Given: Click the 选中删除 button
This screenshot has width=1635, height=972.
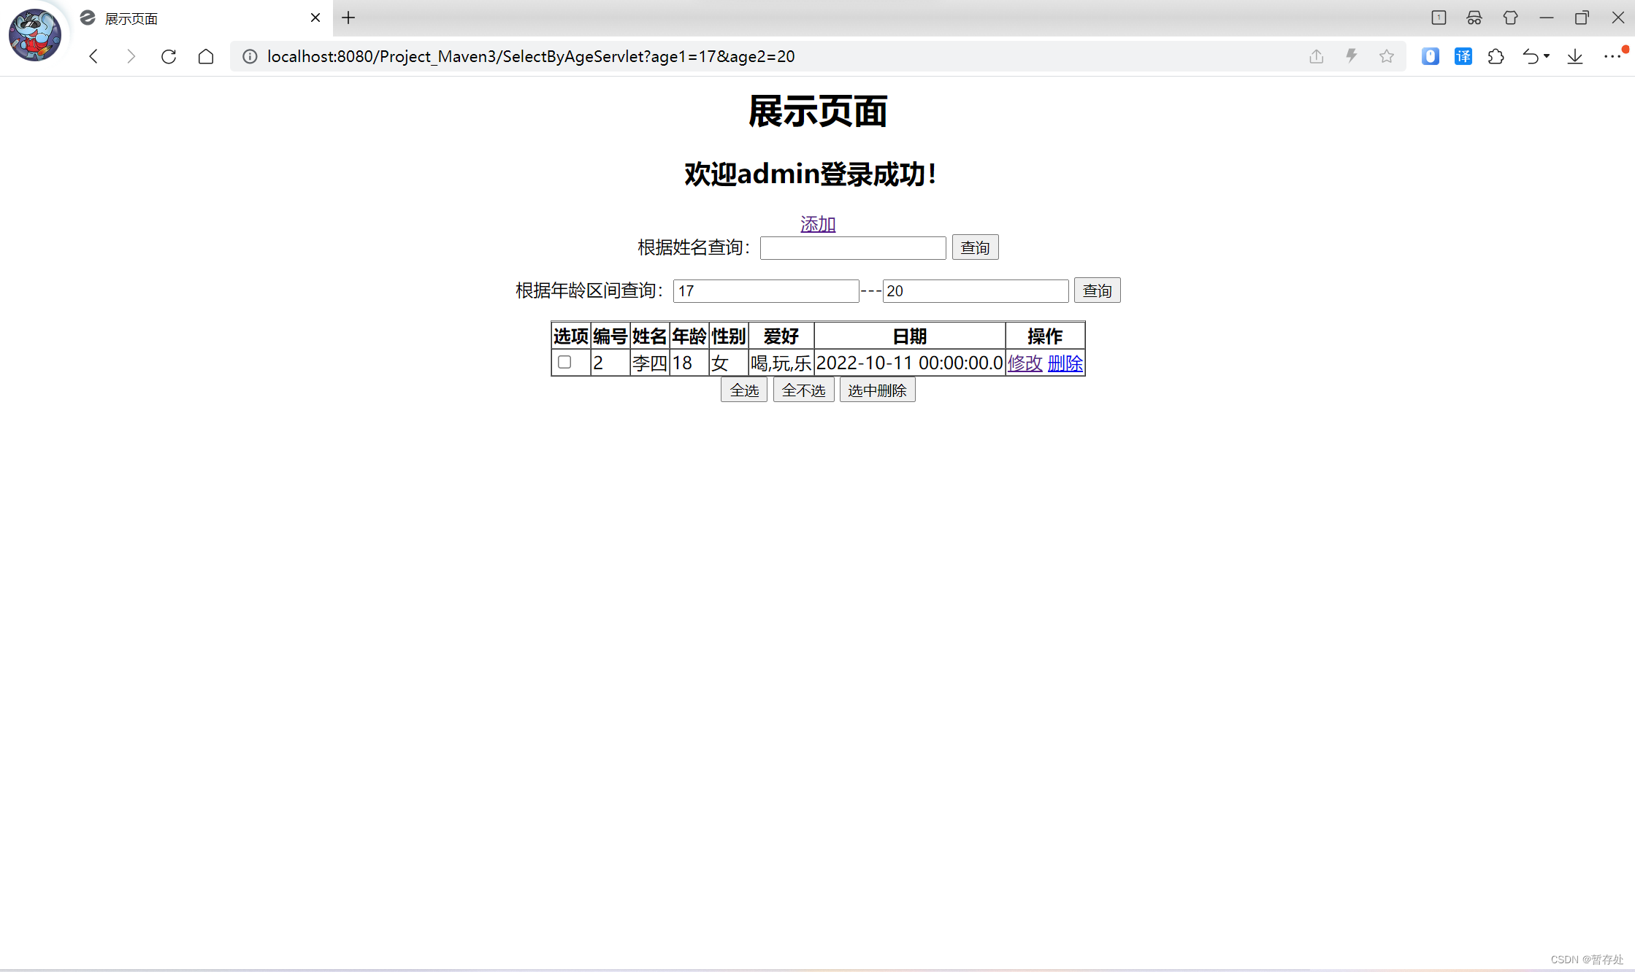Looking at the screenshot, I should [877, 390].
